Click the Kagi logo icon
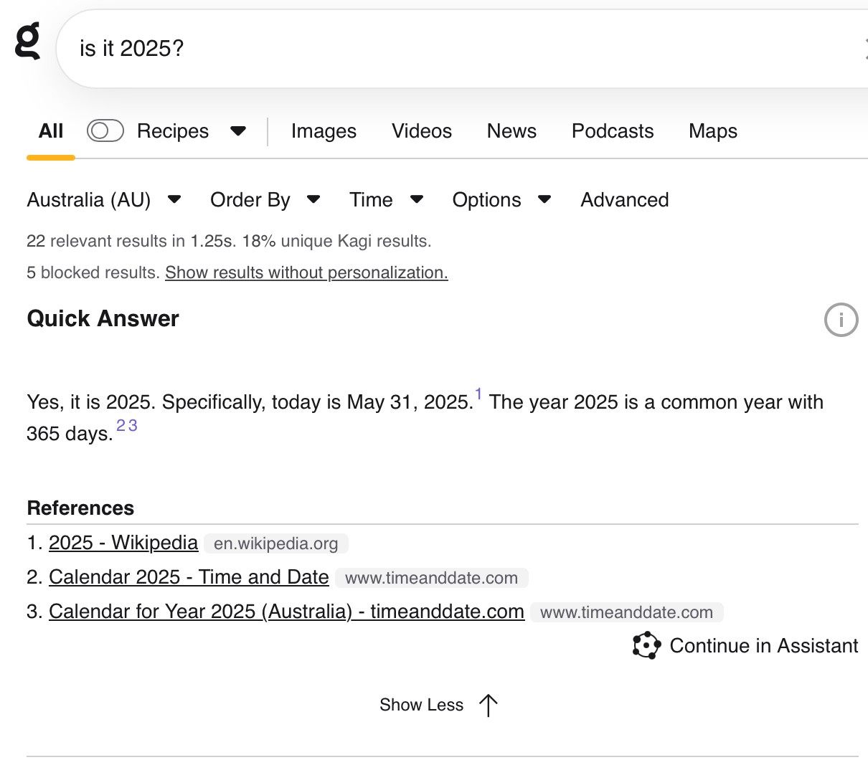868x760 pixels. click(x=28, y=41)
